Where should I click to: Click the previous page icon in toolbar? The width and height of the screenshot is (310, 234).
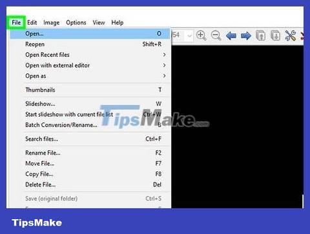point(260,35)
